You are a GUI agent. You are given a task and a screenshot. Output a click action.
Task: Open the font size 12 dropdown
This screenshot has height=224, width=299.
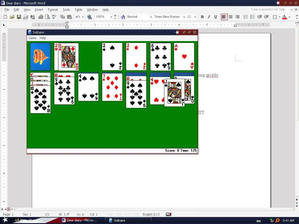(195, 17)
